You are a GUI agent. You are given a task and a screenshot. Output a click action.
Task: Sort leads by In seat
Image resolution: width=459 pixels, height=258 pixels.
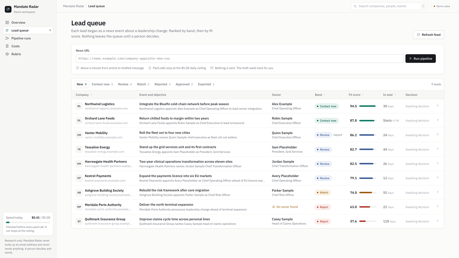[389, 95]
